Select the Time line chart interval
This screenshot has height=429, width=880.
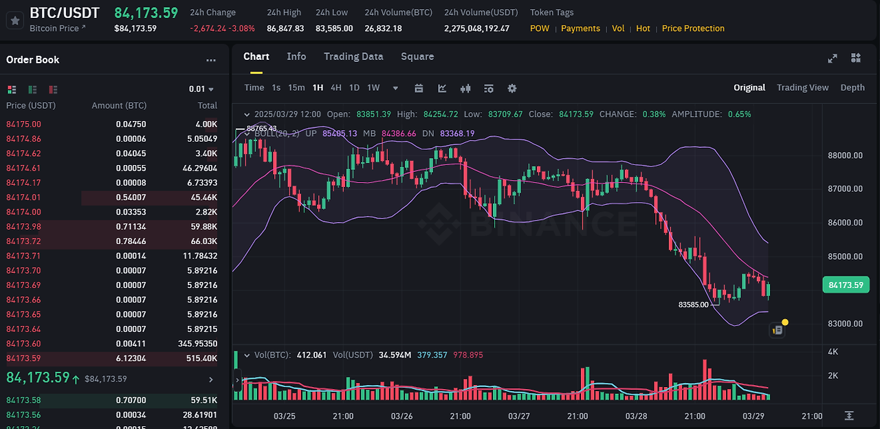pyautogui.click(x=254, y=87)
